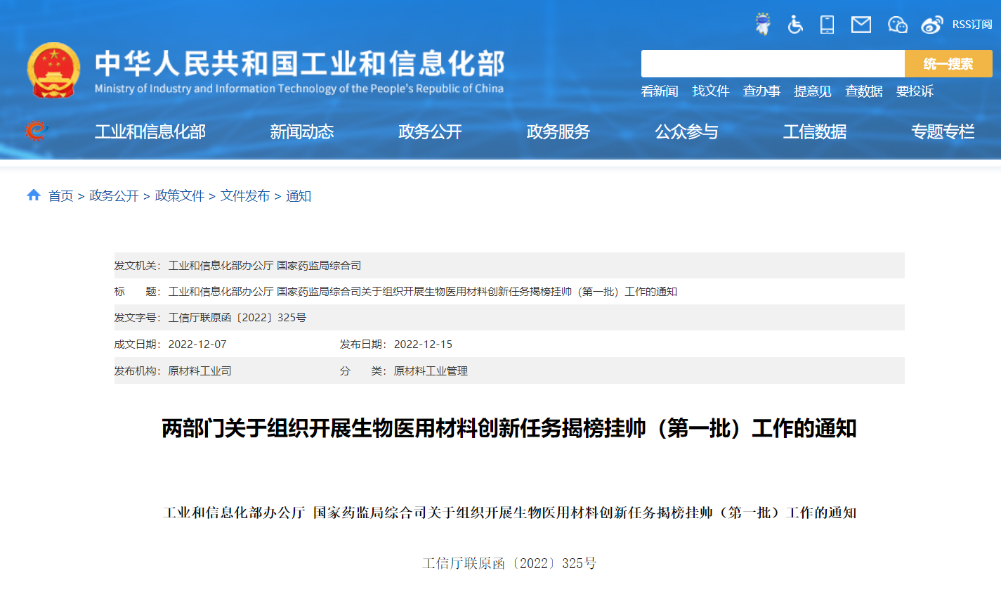Click the bold article headline 两部门关于组织开展…
Image resolution: width=1001 pixels, height=599 pixels.
[x=509, y=428]
